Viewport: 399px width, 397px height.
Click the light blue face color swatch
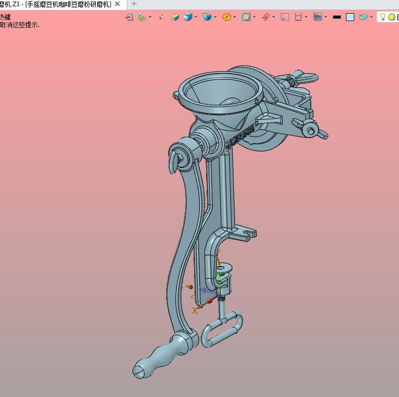pos(350,17)
